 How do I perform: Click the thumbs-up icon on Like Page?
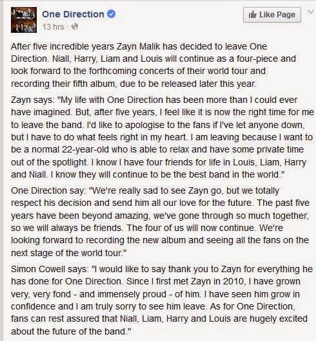253,15
